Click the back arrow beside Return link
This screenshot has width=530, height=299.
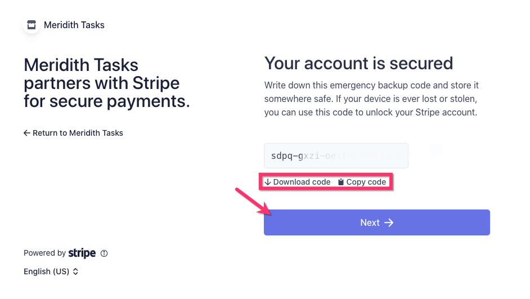[x=26, y=133]
